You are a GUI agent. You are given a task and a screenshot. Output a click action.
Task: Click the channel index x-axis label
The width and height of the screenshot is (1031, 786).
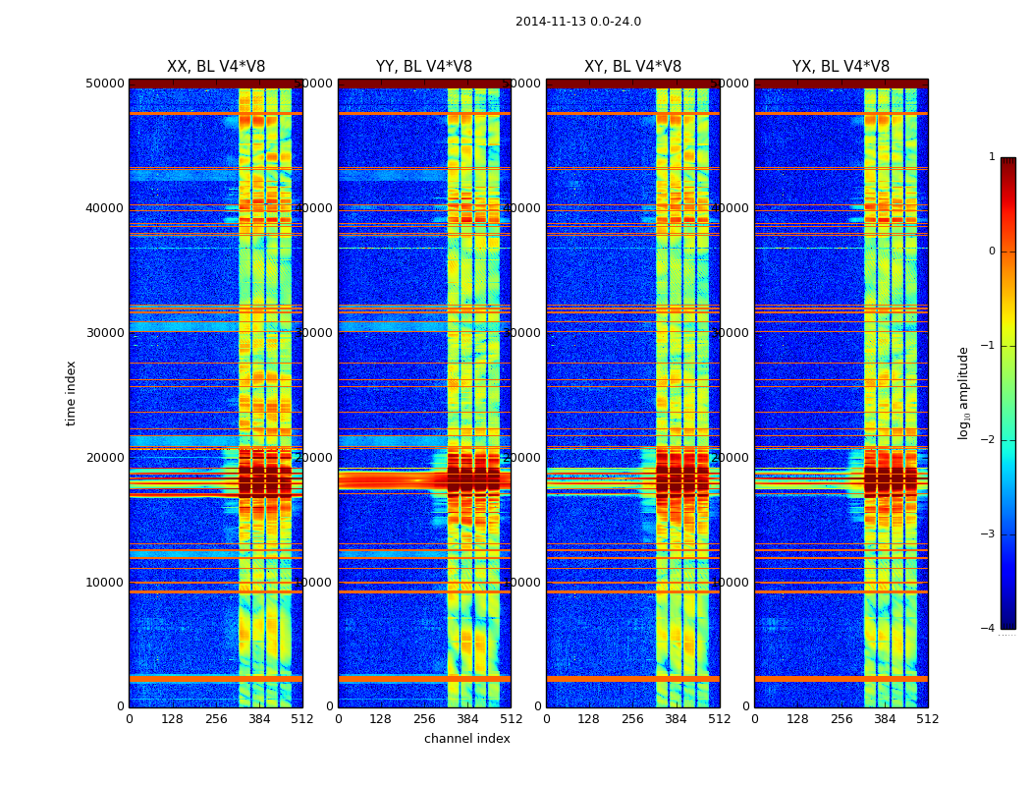pyautogui.click(x=466, y=739)
